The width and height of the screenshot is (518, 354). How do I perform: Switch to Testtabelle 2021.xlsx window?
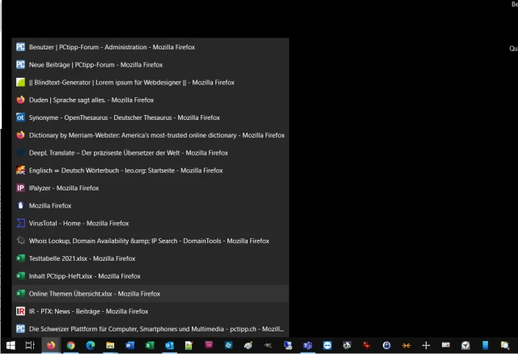tap(82, 258)
